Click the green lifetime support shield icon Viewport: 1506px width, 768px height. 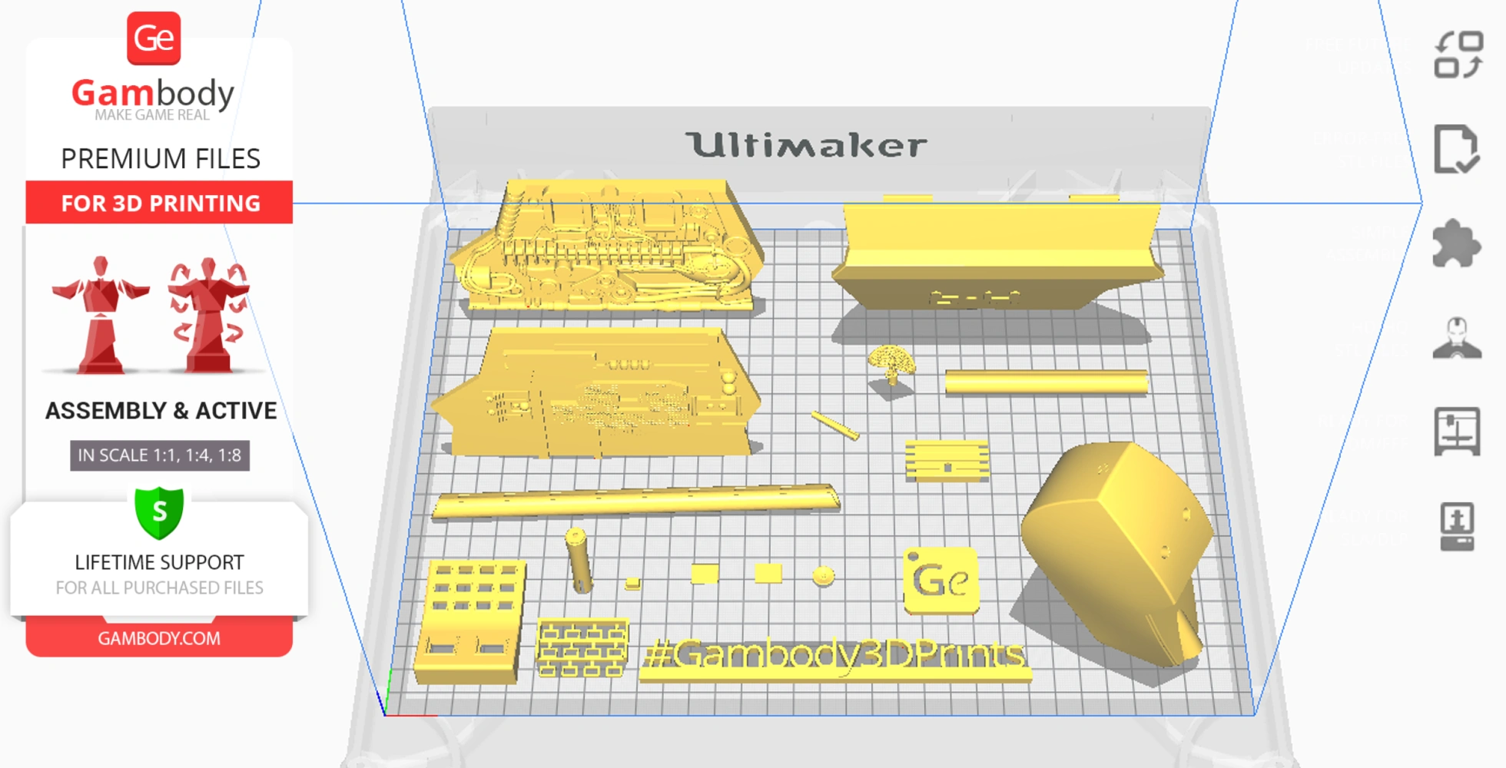coord(159,512)
